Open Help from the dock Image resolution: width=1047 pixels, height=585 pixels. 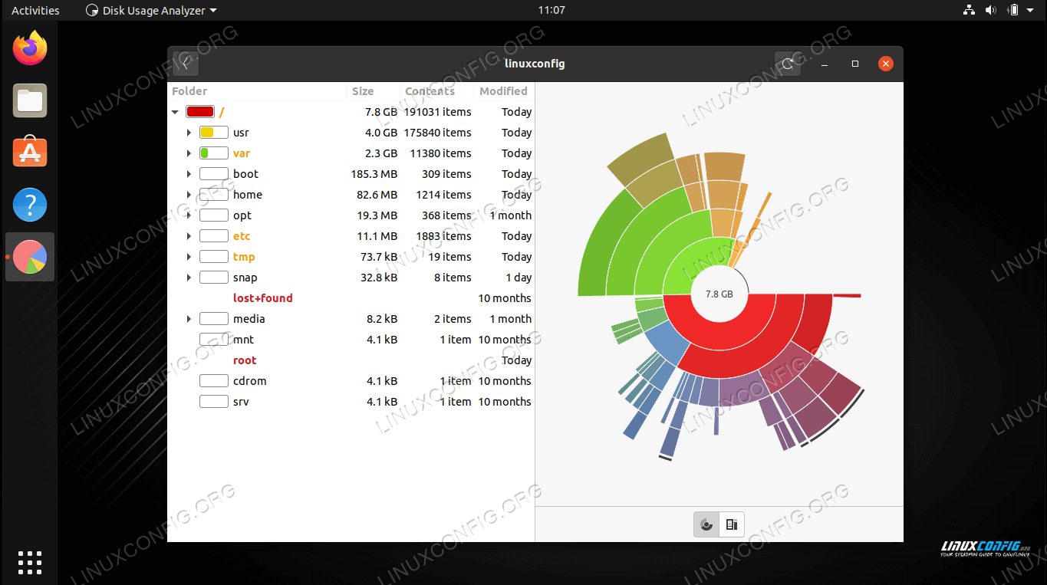coord(30,205)
